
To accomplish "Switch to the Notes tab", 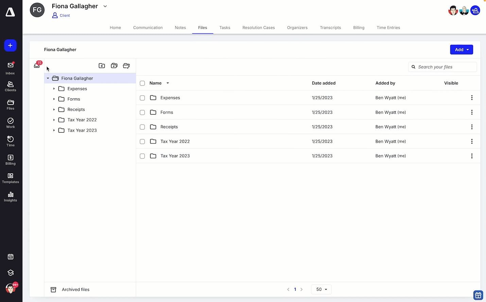I will (x=180, y=28).
